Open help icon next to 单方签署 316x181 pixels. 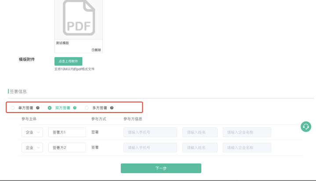tap(38, 108)
